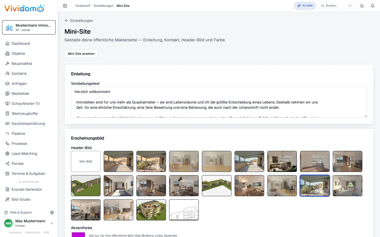This screenshot has width=380, height=237.
Task: Open notifications via the bell icon
Action: 373,6
